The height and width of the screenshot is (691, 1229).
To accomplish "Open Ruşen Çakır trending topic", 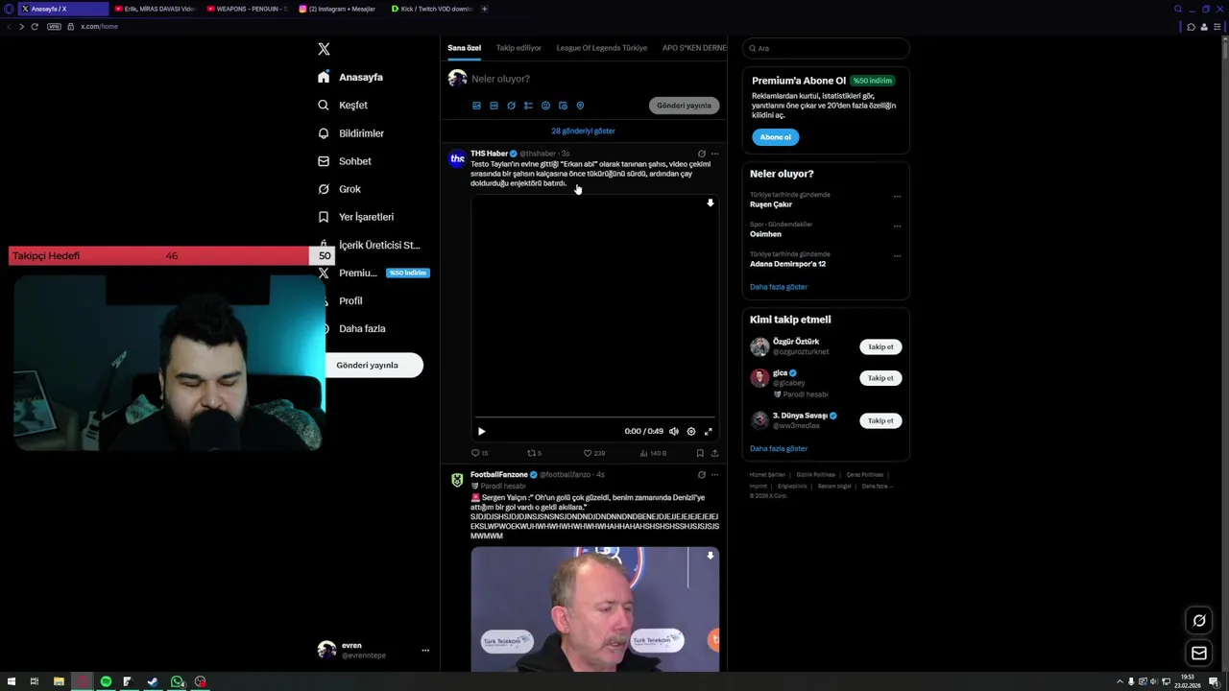I will click(771, 204).
